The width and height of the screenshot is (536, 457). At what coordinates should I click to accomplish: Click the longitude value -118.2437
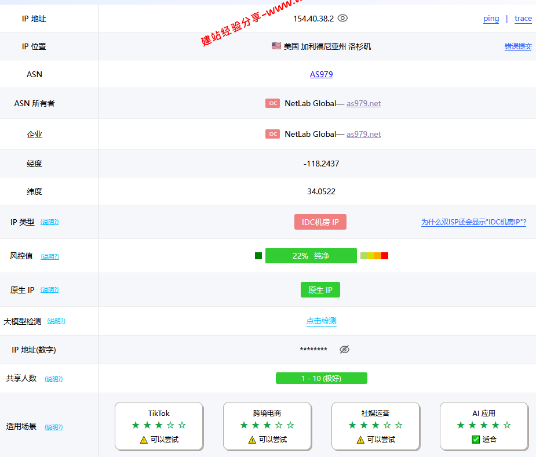(322, 164)
